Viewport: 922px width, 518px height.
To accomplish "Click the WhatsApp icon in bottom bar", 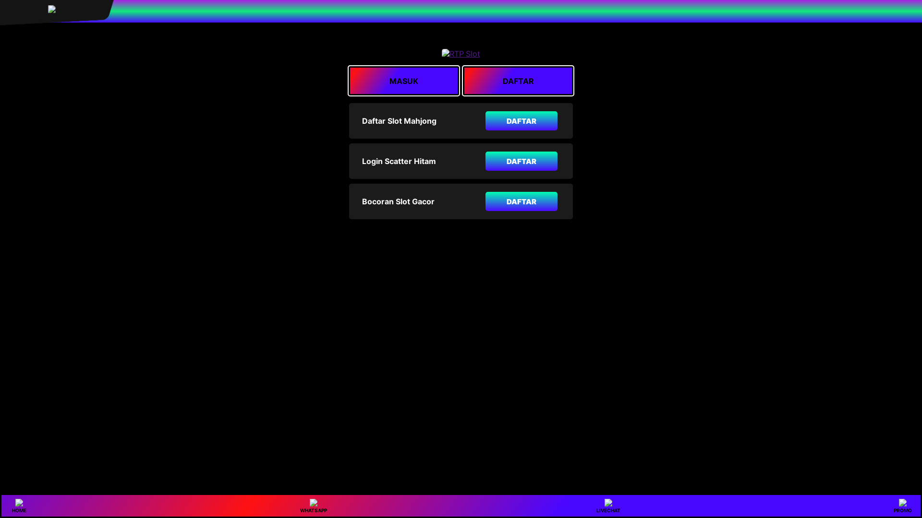I will [x=314, y=503].
